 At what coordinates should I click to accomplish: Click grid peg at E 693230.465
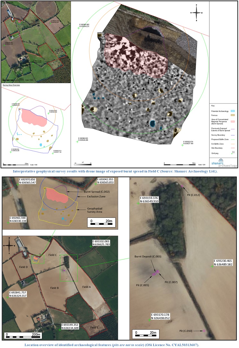(212, 266)
